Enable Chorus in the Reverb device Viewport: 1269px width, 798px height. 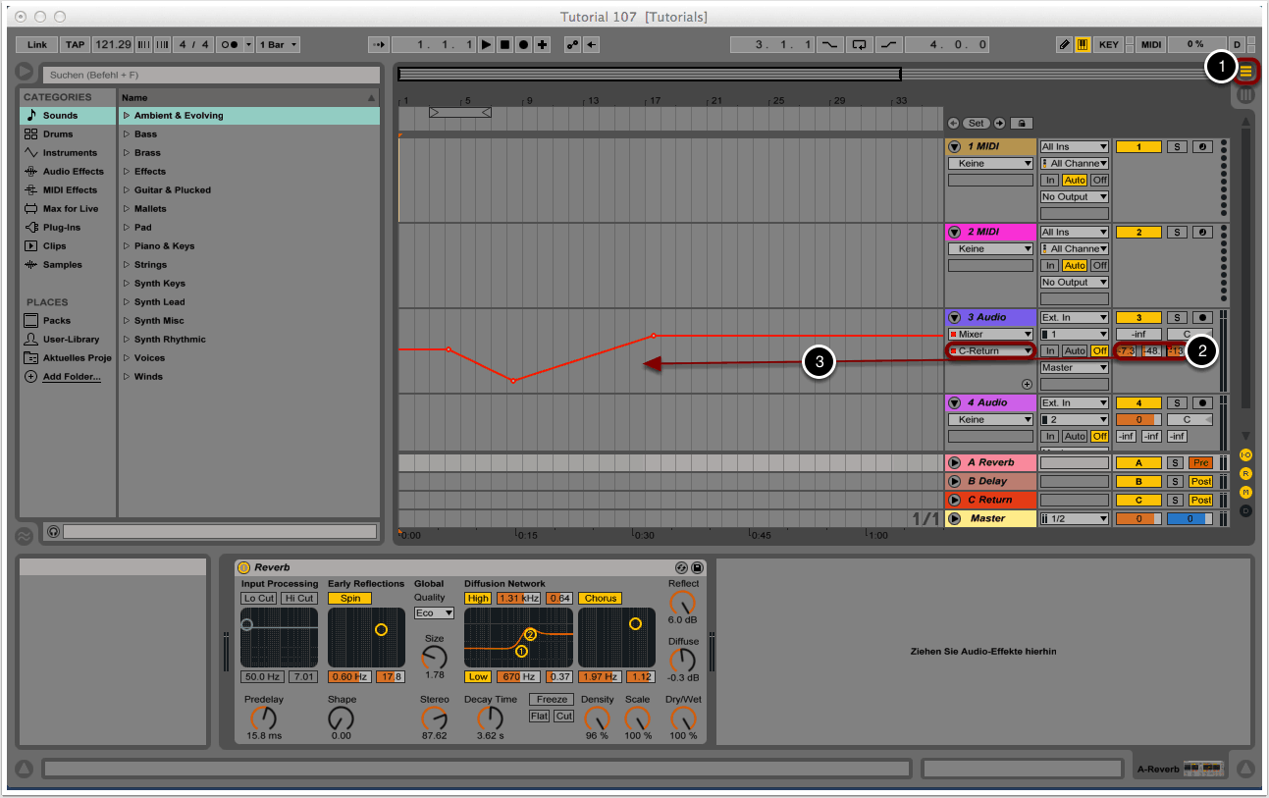pyautogui.click(x=600, y=598)
